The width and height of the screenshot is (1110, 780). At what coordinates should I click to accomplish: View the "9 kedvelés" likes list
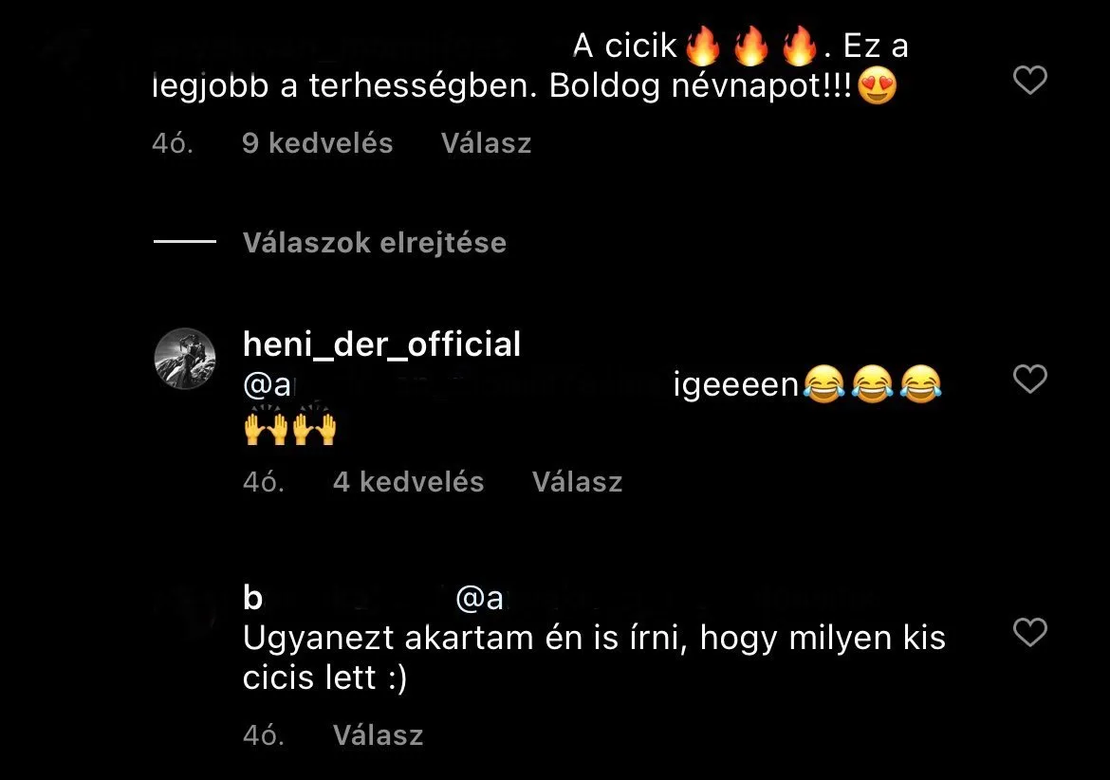tap(317, 143)
